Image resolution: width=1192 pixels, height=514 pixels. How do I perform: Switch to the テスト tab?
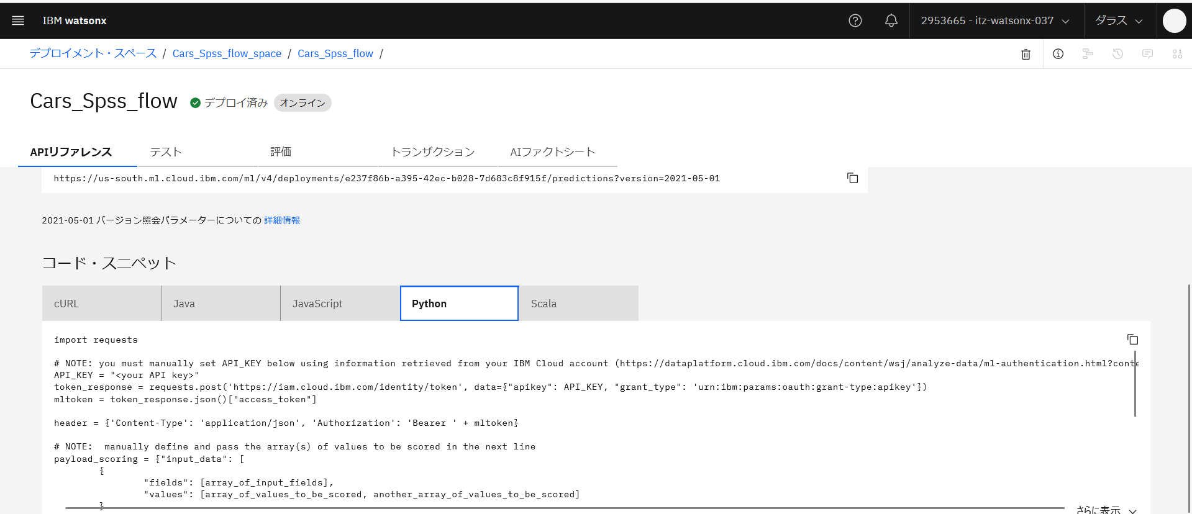point(198,152)
